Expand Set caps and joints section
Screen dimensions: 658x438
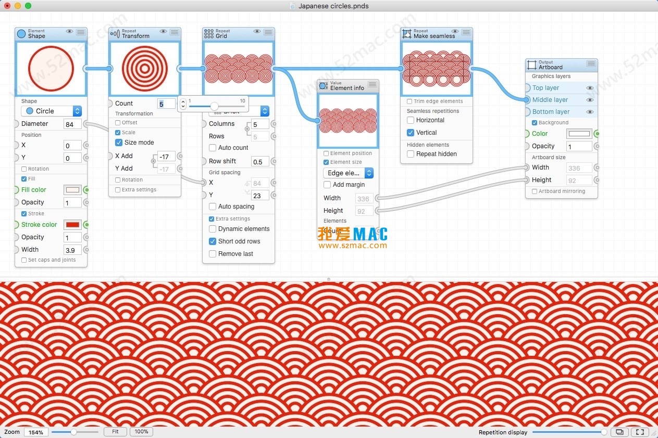coord(24,260)
